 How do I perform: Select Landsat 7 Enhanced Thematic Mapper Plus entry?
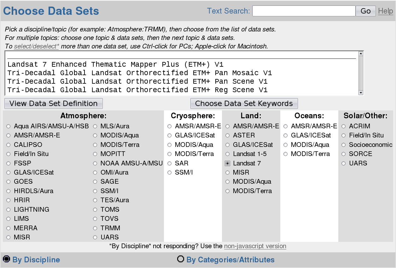tap(115, 64)
